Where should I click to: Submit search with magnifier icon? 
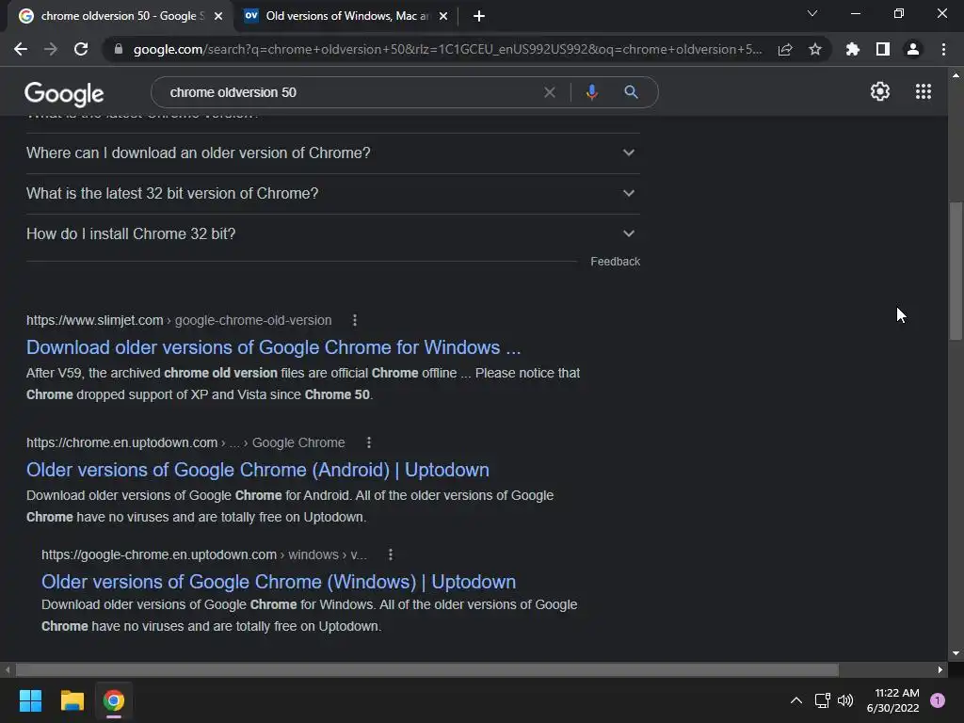click(631, 92)
